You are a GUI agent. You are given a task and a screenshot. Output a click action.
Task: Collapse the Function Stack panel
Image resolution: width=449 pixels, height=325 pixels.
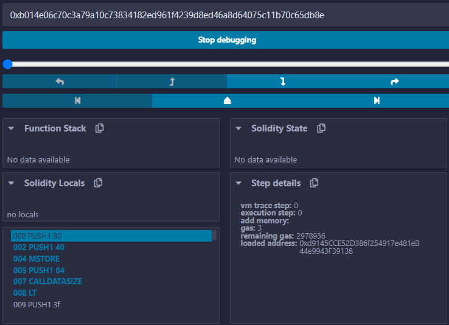click(12, 128)
